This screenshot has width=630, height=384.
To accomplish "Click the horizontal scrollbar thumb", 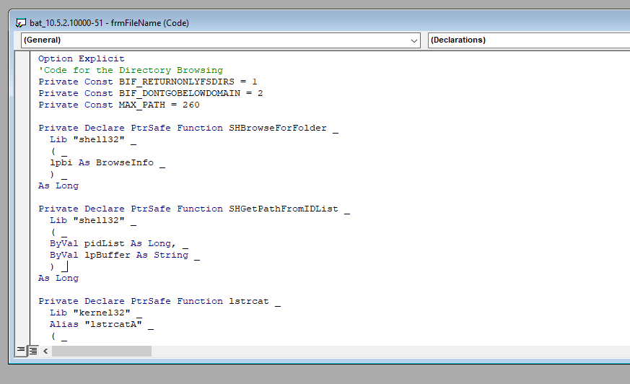I will (102, 351).
